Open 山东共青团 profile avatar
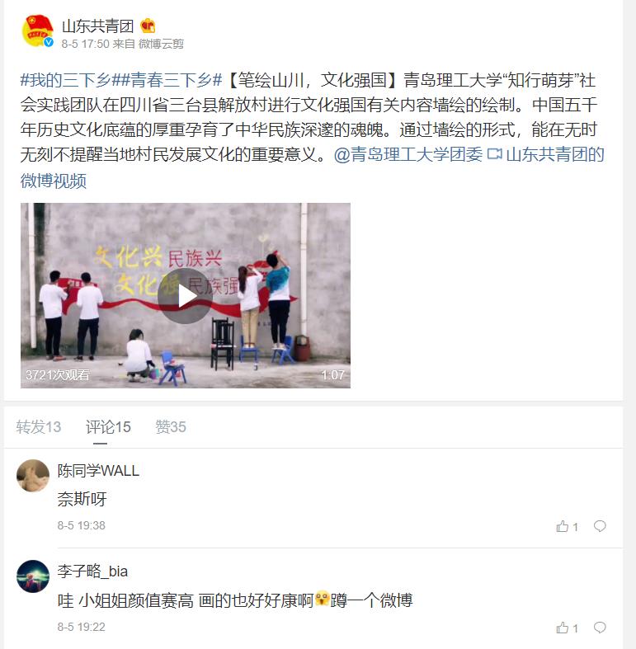The width and height of the screenshot is (636, 649). 37,31
